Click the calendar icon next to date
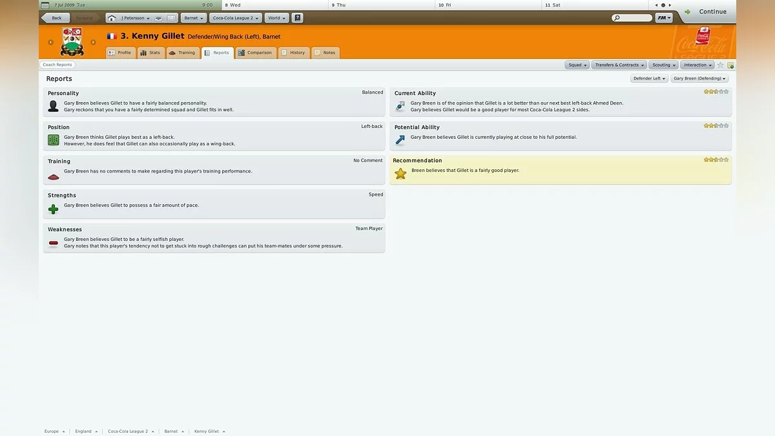 click(x=45, y=5)
